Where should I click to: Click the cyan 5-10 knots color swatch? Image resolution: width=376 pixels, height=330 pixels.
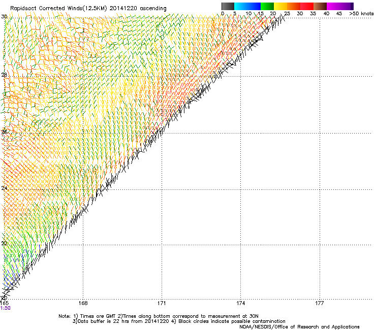(241, 6)
